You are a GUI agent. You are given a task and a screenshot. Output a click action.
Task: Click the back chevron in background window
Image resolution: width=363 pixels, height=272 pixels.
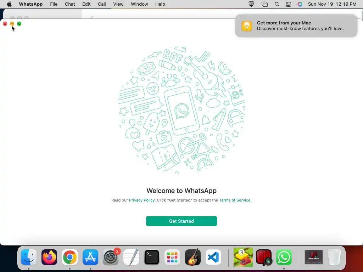click(x=92, y=17)
